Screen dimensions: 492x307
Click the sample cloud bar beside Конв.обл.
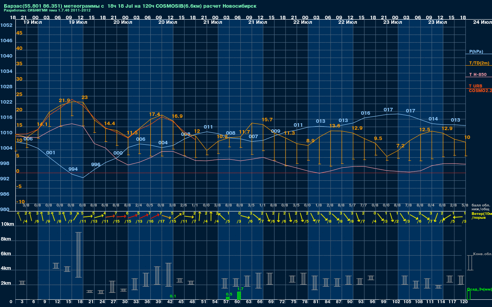pos(470,263)
